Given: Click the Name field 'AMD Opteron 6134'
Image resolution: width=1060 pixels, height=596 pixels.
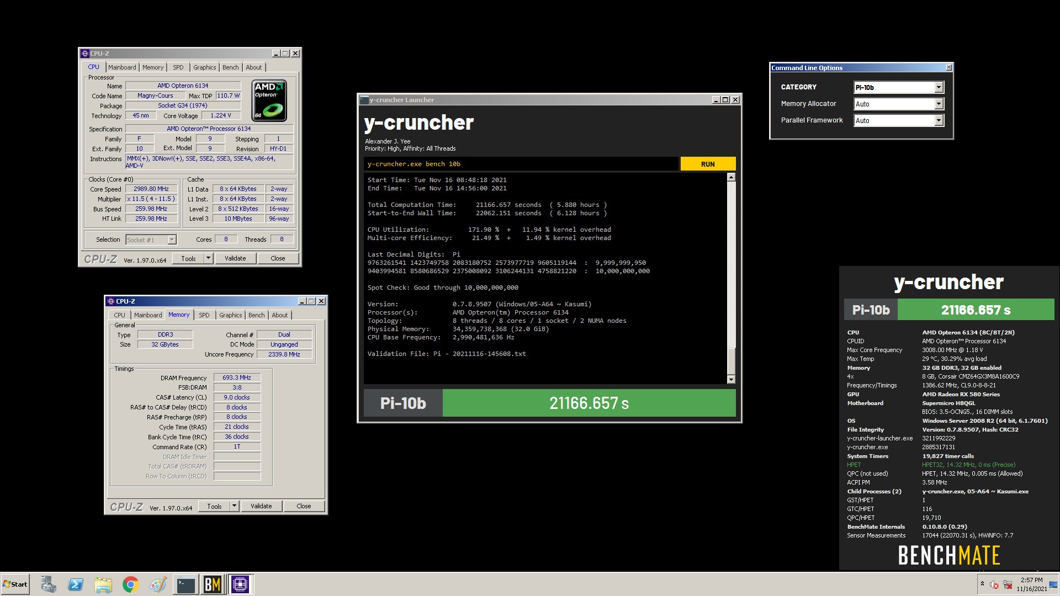Looking at the screenshot, I should click(183, 86).
